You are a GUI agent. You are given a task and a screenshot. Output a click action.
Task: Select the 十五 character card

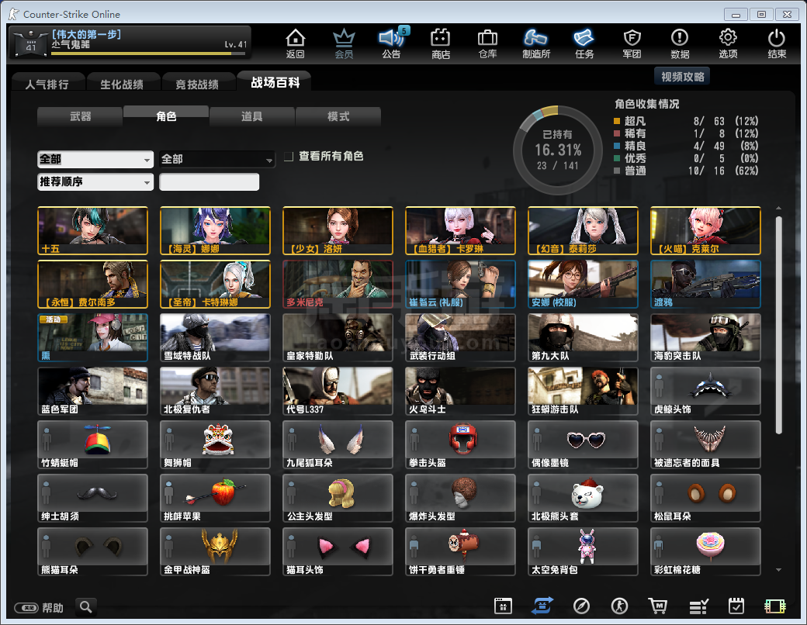tap(92, 231)
